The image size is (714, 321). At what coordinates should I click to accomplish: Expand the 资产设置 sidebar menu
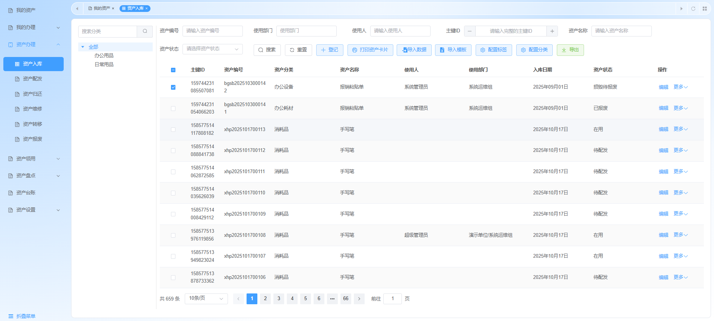[58, 210]
